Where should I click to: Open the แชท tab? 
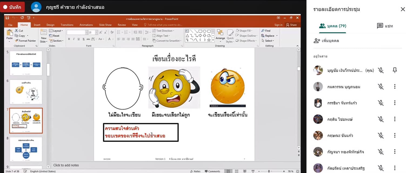[x=385, y=26]
